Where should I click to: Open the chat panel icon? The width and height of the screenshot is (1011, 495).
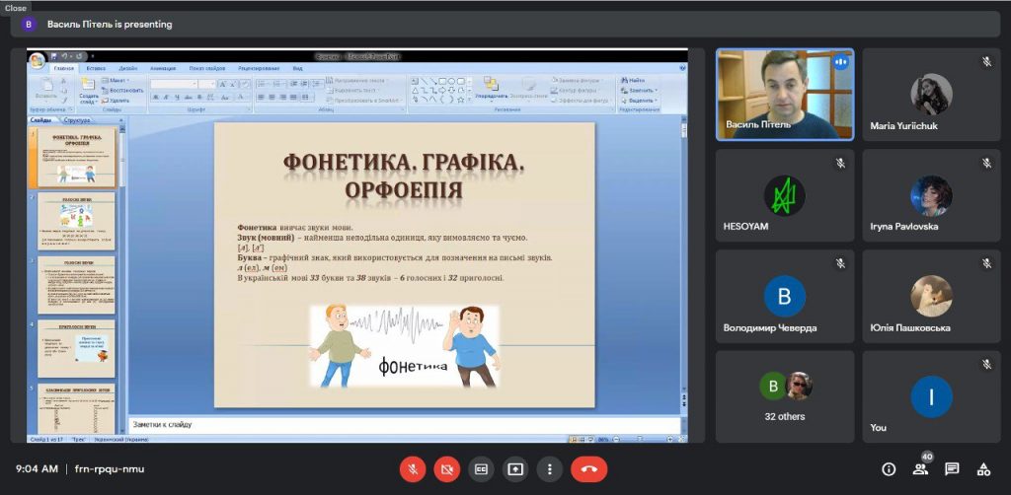952,469
